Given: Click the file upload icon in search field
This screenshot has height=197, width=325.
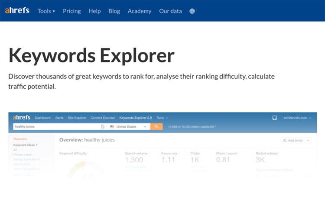Looking at the screenshot, I should point(103,126).
